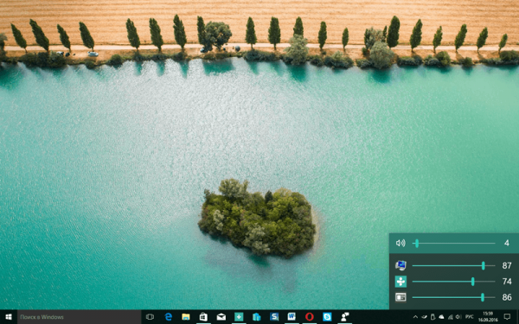Image resolution: width=519 pixels, height=324 pixels.
Task: Click the volume value '87'
Action: 507,265
